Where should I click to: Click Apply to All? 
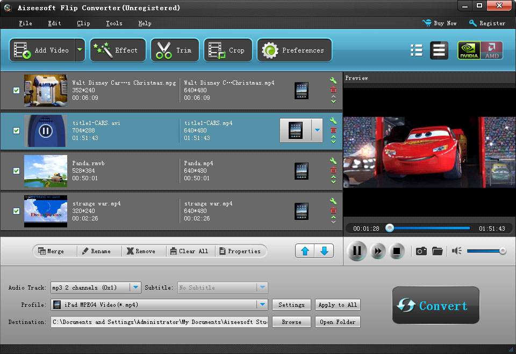(x=338, y=305)
